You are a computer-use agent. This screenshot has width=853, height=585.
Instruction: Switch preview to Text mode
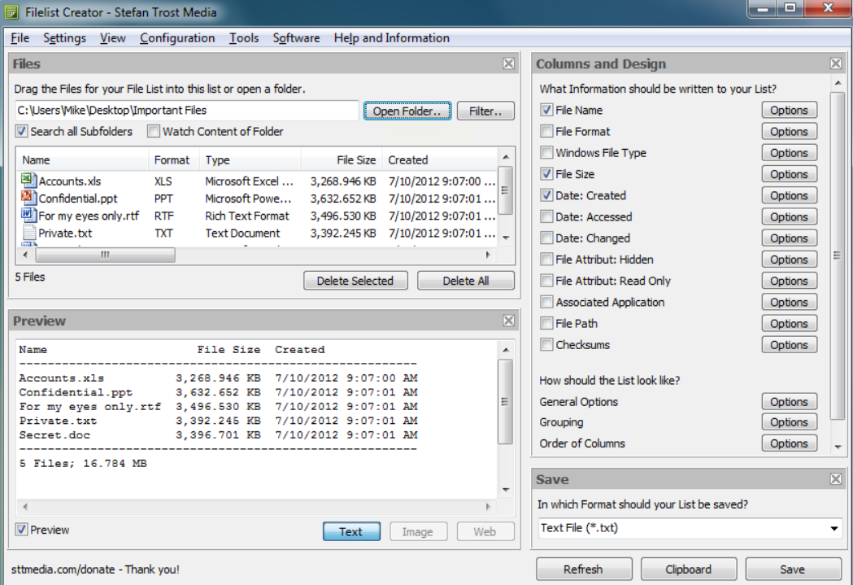pyautogui.click(x=351, y=531)
